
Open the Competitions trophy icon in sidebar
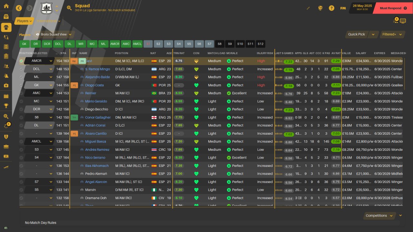click(6, 106)
